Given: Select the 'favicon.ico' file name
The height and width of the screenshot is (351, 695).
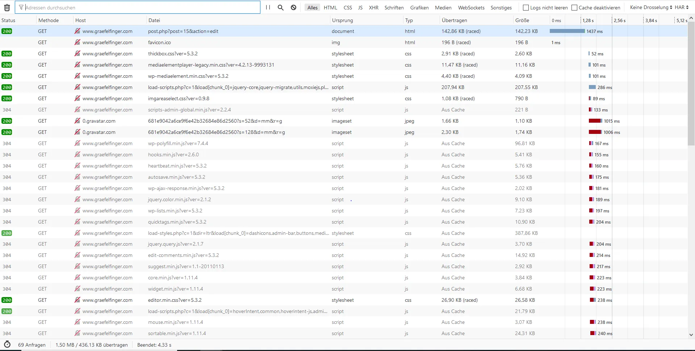Looking at the screenshot, I should click(x=159, y=42).
